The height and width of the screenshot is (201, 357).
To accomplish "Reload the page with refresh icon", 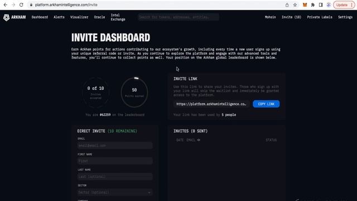I will pyautogui.click(x=21, y=5).
